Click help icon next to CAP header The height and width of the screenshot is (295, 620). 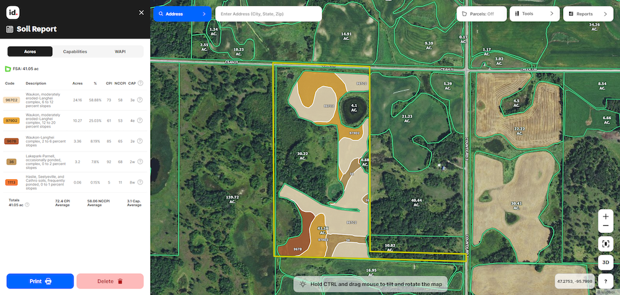click(141, 83)
